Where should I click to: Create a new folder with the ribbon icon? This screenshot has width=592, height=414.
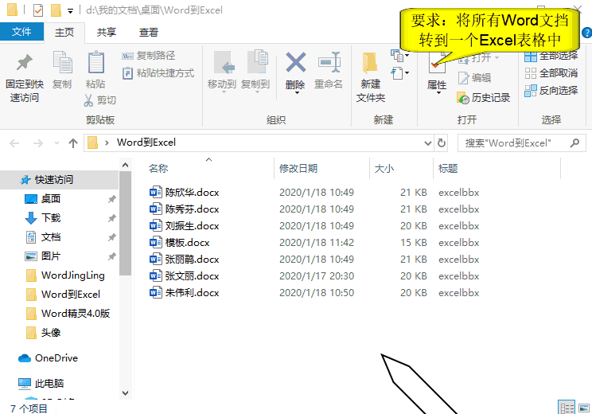(370, 64)
